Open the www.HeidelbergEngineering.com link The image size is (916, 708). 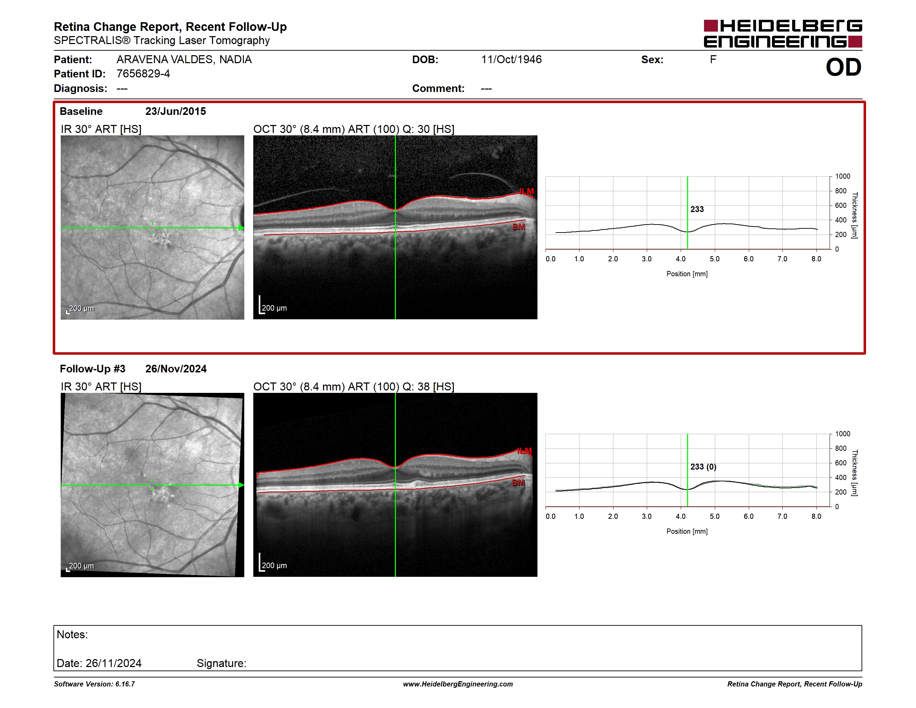click(x=458, y=684)
